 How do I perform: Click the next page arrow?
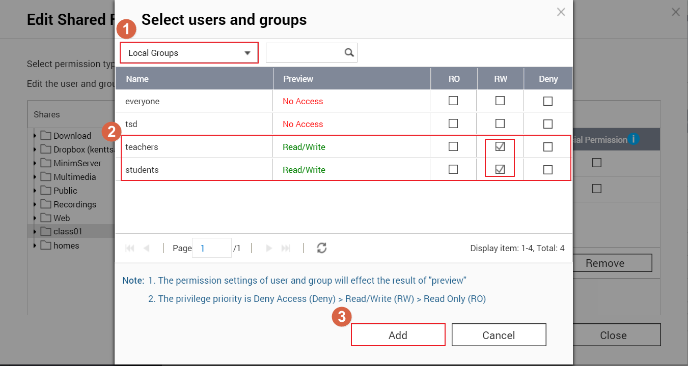[x=269, y=248]
